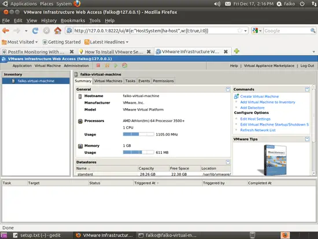Click Firefox reload page icon
The height and width of the screenshot is (239, 318).
(x=35, y=31)
